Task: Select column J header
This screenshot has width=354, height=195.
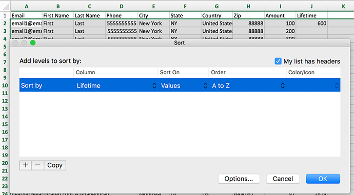Action: coord(311,6)
